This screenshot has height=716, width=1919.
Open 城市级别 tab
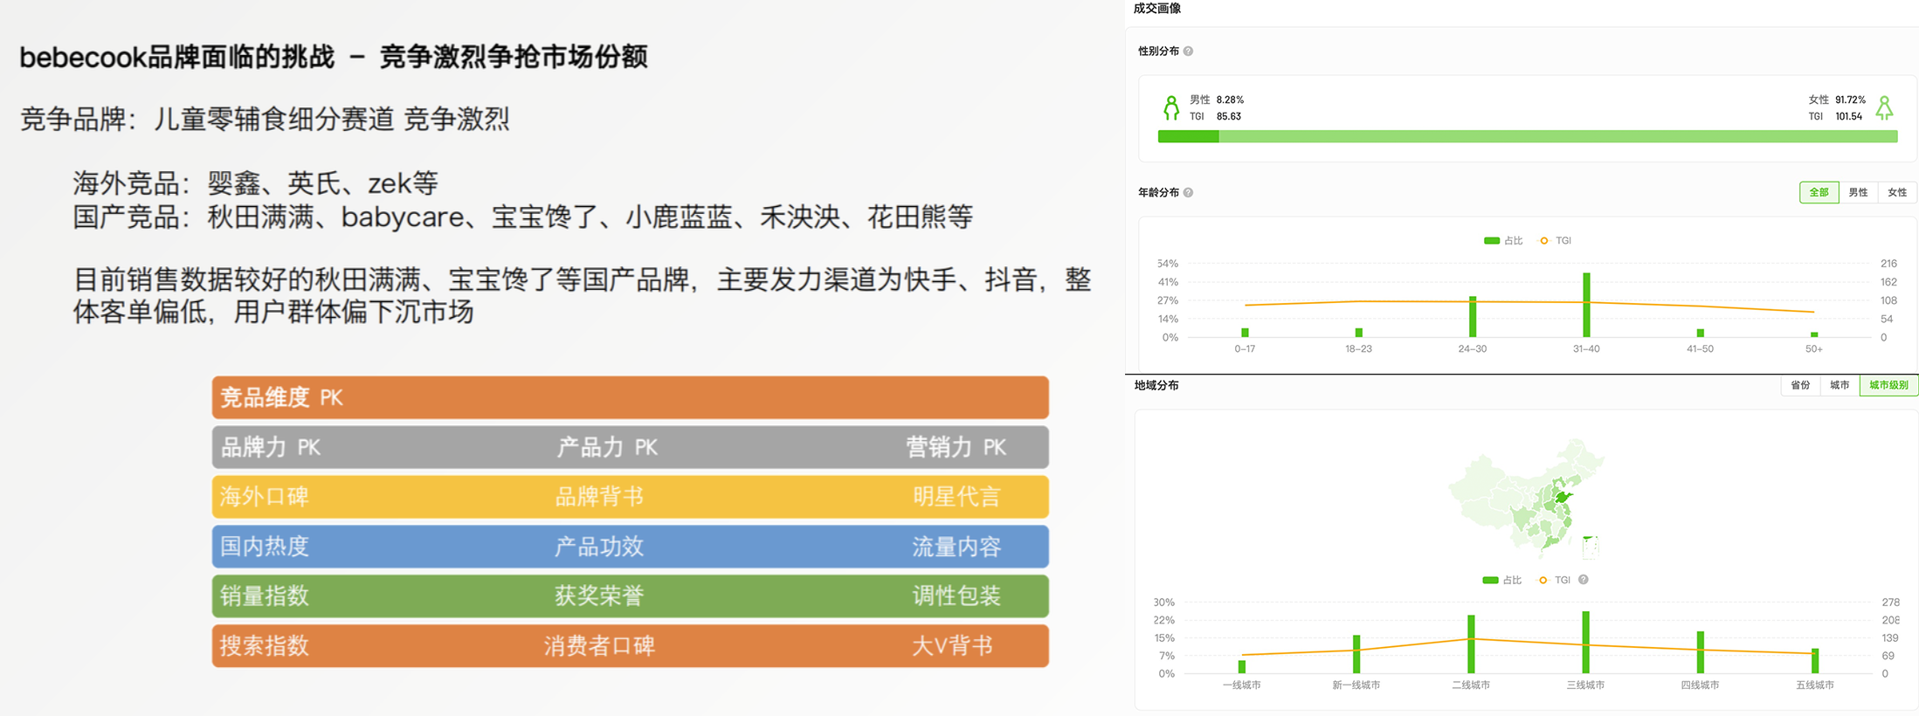(x=1888, y=385)
